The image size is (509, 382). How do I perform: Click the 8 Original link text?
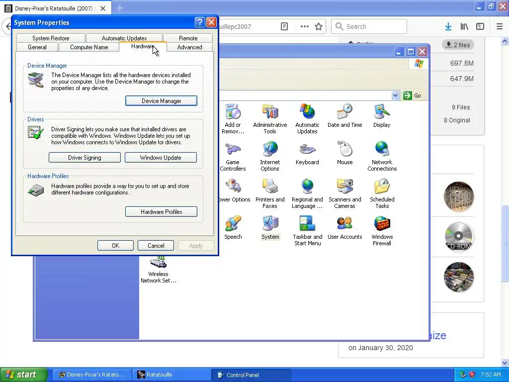(x=457, y=120)
